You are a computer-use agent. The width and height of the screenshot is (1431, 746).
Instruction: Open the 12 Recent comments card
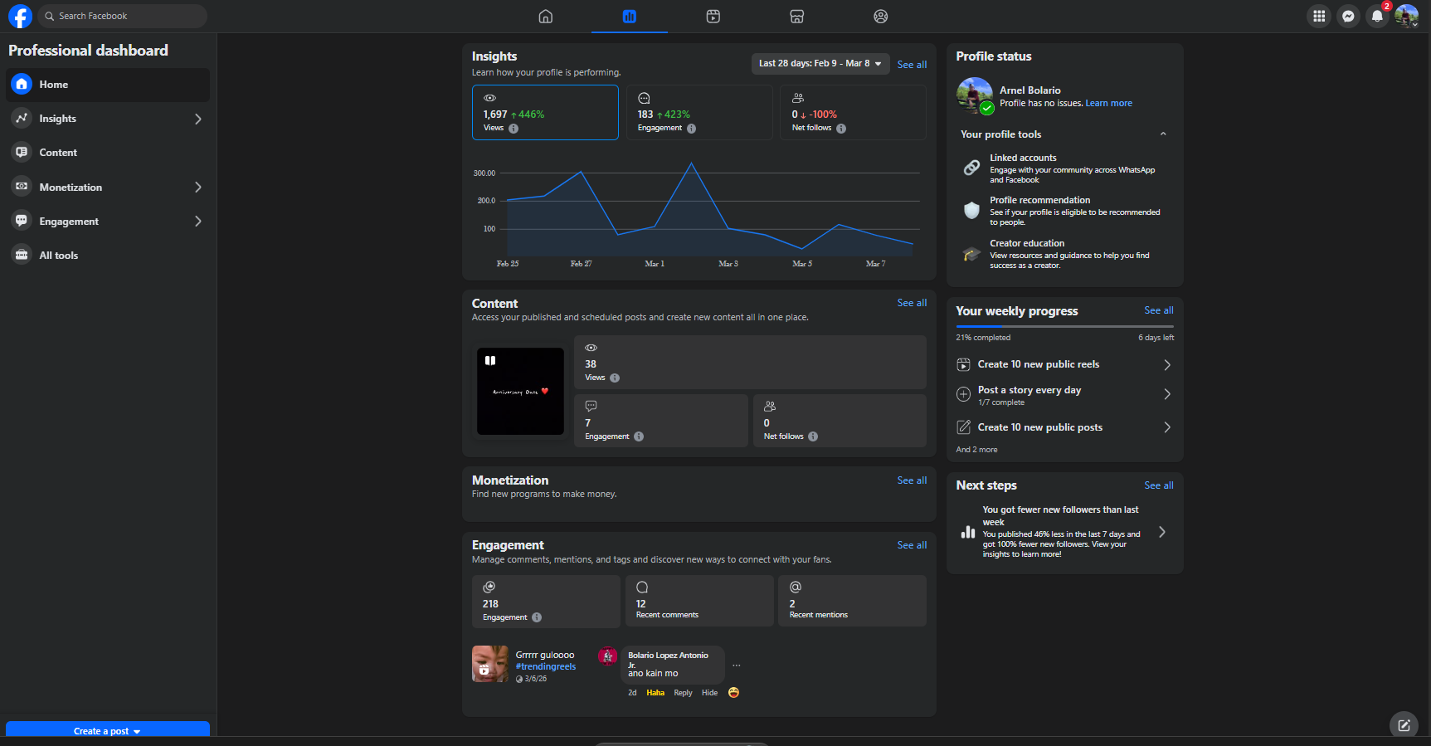point(699,601)
